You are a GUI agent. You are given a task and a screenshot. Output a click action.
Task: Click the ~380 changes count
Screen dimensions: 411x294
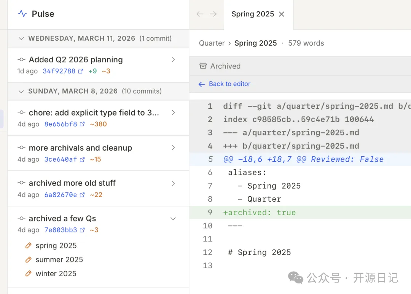tap(98, 124)
